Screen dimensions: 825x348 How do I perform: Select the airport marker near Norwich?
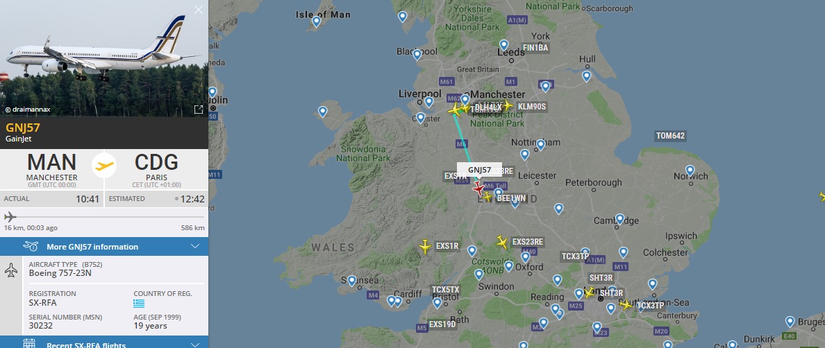click(x=690, y=171)
